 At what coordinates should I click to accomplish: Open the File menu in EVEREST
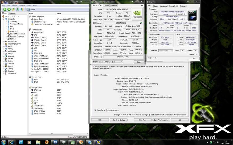[x=3, y=6]
